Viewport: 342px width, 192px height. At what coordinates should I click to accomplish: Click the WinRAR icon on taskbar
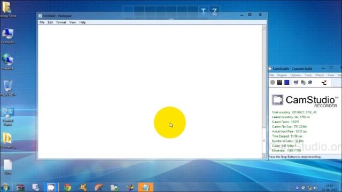(x=20, y=187)
